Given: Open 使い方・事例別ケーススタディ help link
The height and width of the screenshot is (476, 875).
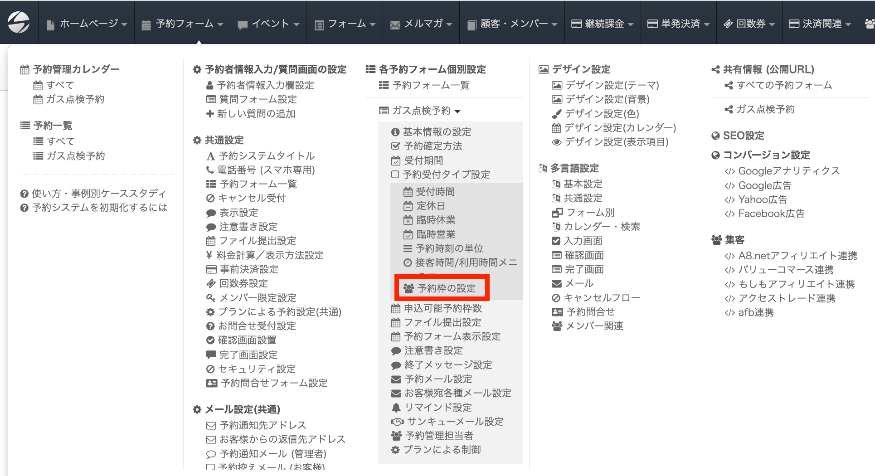Looking at the screenshot, I should coord(98,194).
